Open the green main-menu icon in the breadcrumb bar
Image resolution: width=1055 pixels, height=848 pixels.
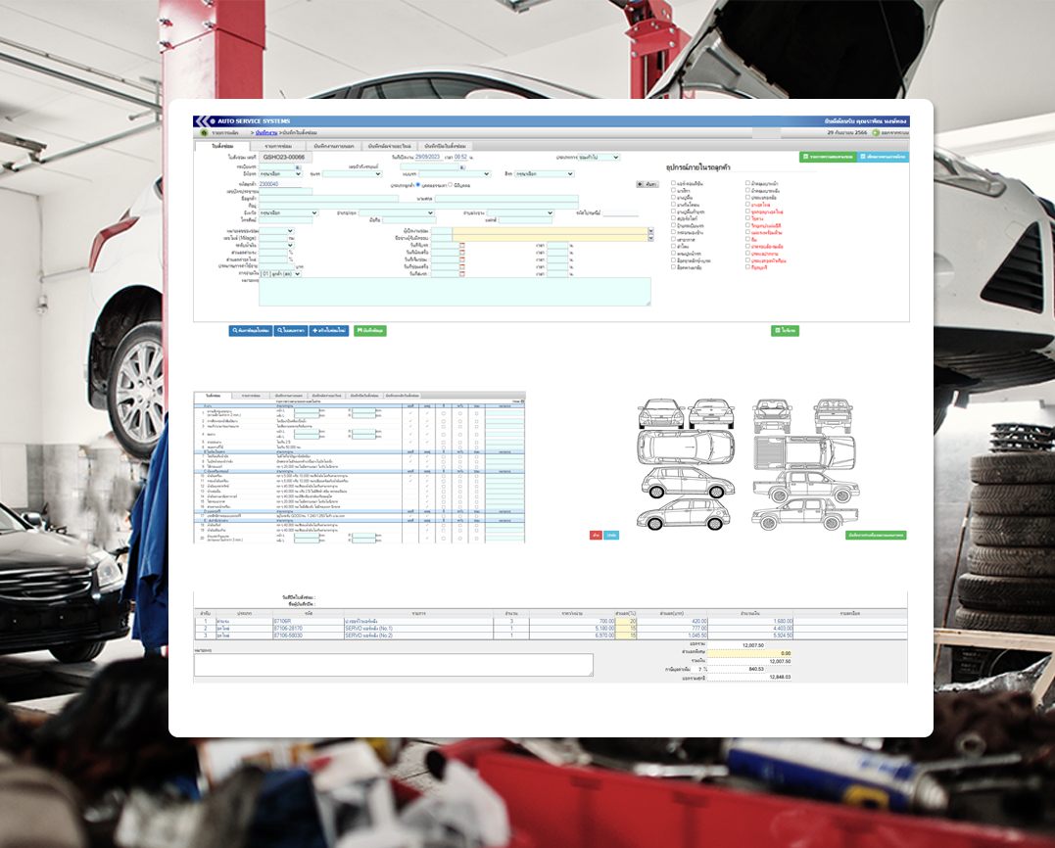click(205, 133)
